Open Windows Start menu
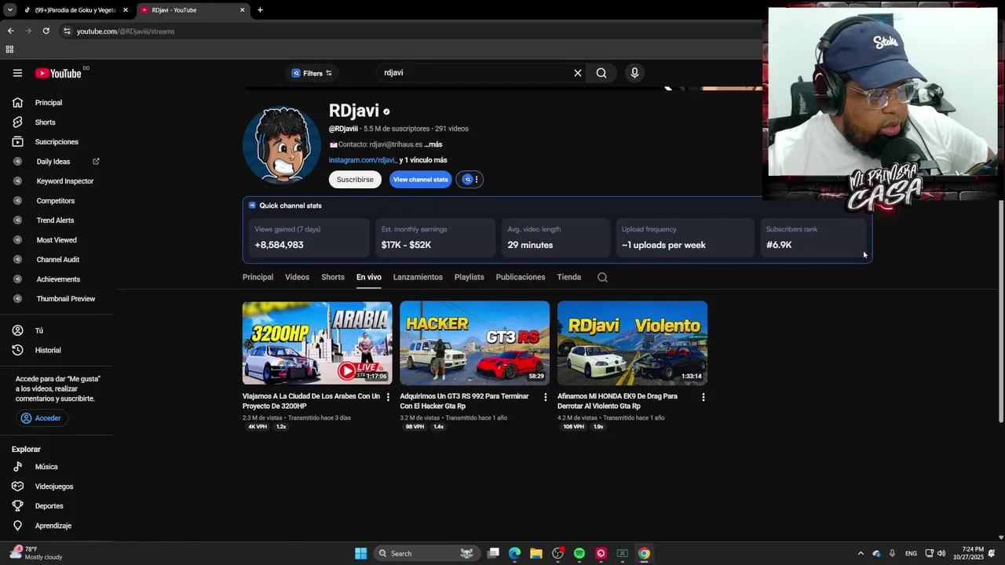 click(360, 553)
